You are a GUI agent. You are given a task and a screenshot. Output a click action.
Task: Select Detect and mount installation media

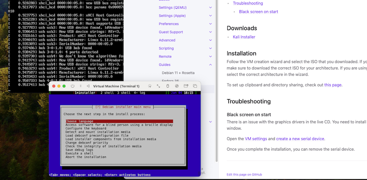[x=98, y=132]
